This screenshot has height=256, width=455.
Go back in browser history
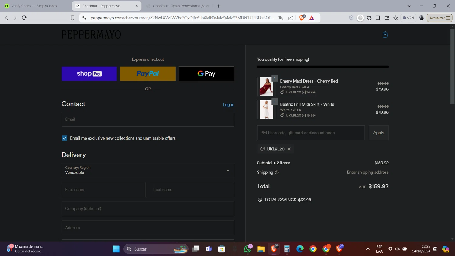coord(7,18)
